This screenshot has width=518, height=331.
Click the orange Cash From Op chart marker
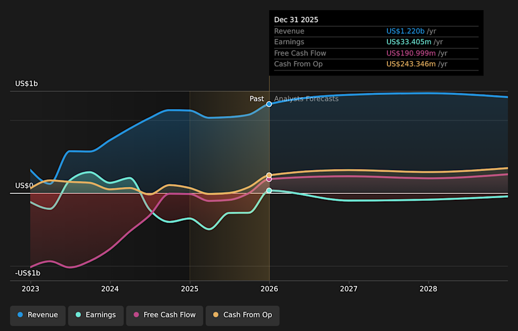pyautogui.click(x=269, y=174)
